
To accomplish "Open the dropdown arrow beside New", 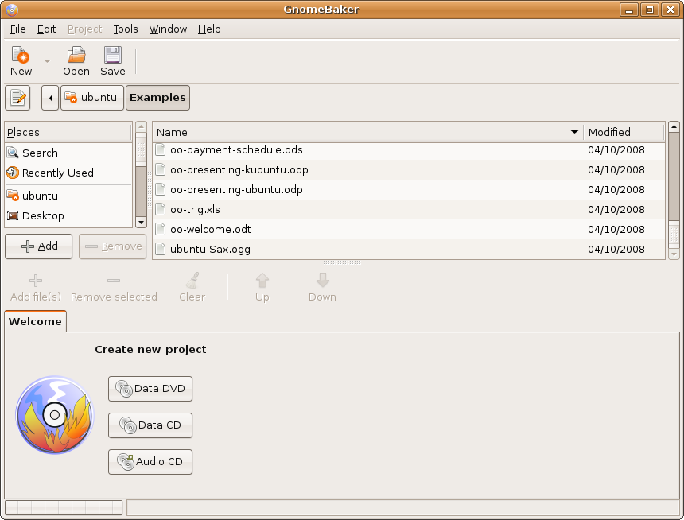I will pyautogui.click(x=47, y=61).
